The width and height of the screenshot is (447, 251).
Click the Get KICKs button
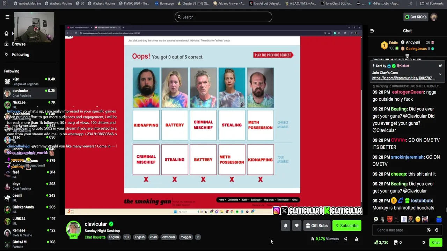416,17
